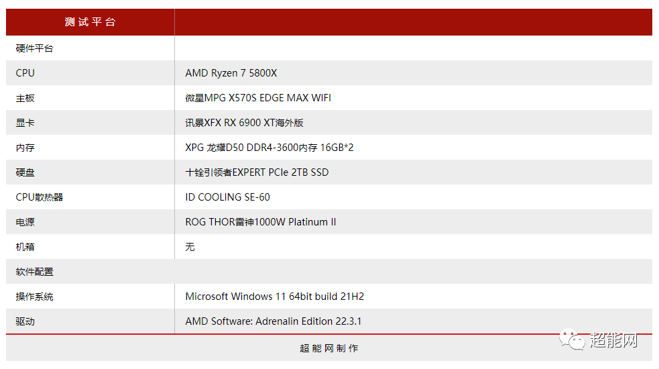Click the 电源 row label
This screenshot has width=659, height=369.
(x=25, y=222)
